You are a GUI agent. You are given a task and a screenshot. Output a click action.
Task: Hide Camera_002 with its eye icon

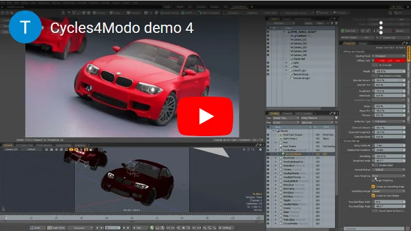point(268,43)
